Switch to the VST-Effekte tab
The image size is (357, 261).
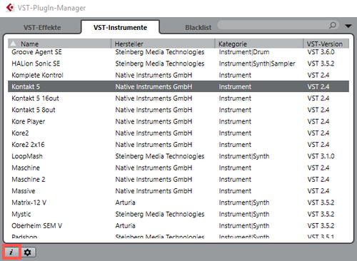pyautogui.click(x=42, y=28)
